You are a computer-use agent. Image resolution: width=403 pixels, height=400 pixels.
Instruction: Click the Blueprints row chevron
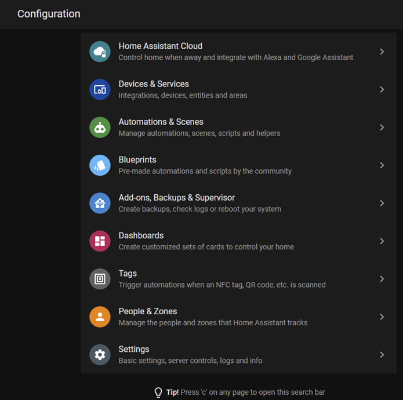pos(382,165)
